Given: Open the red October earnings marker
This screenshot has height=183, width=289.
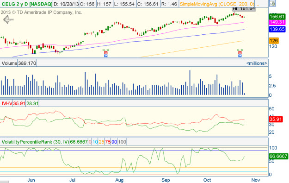Looking at the screenshot, I should point(240,53).
